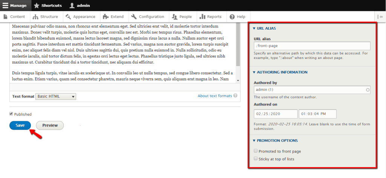Click the body editor vertical scrollbar

pyautogui.click(x=238, y=44)
